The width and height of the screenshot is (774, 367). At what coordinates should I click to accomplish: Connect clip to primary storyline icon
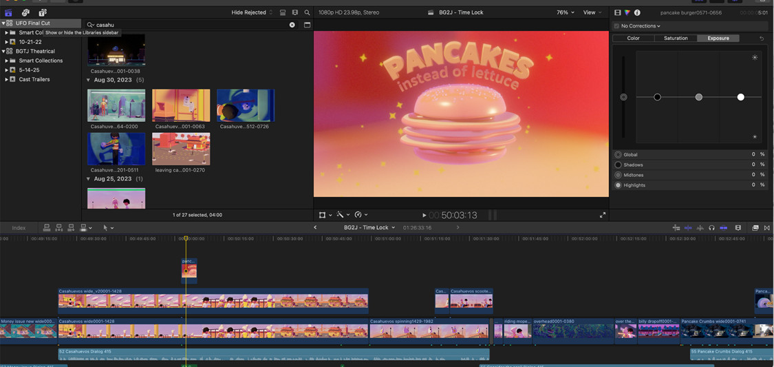click(x=46, y=228)
